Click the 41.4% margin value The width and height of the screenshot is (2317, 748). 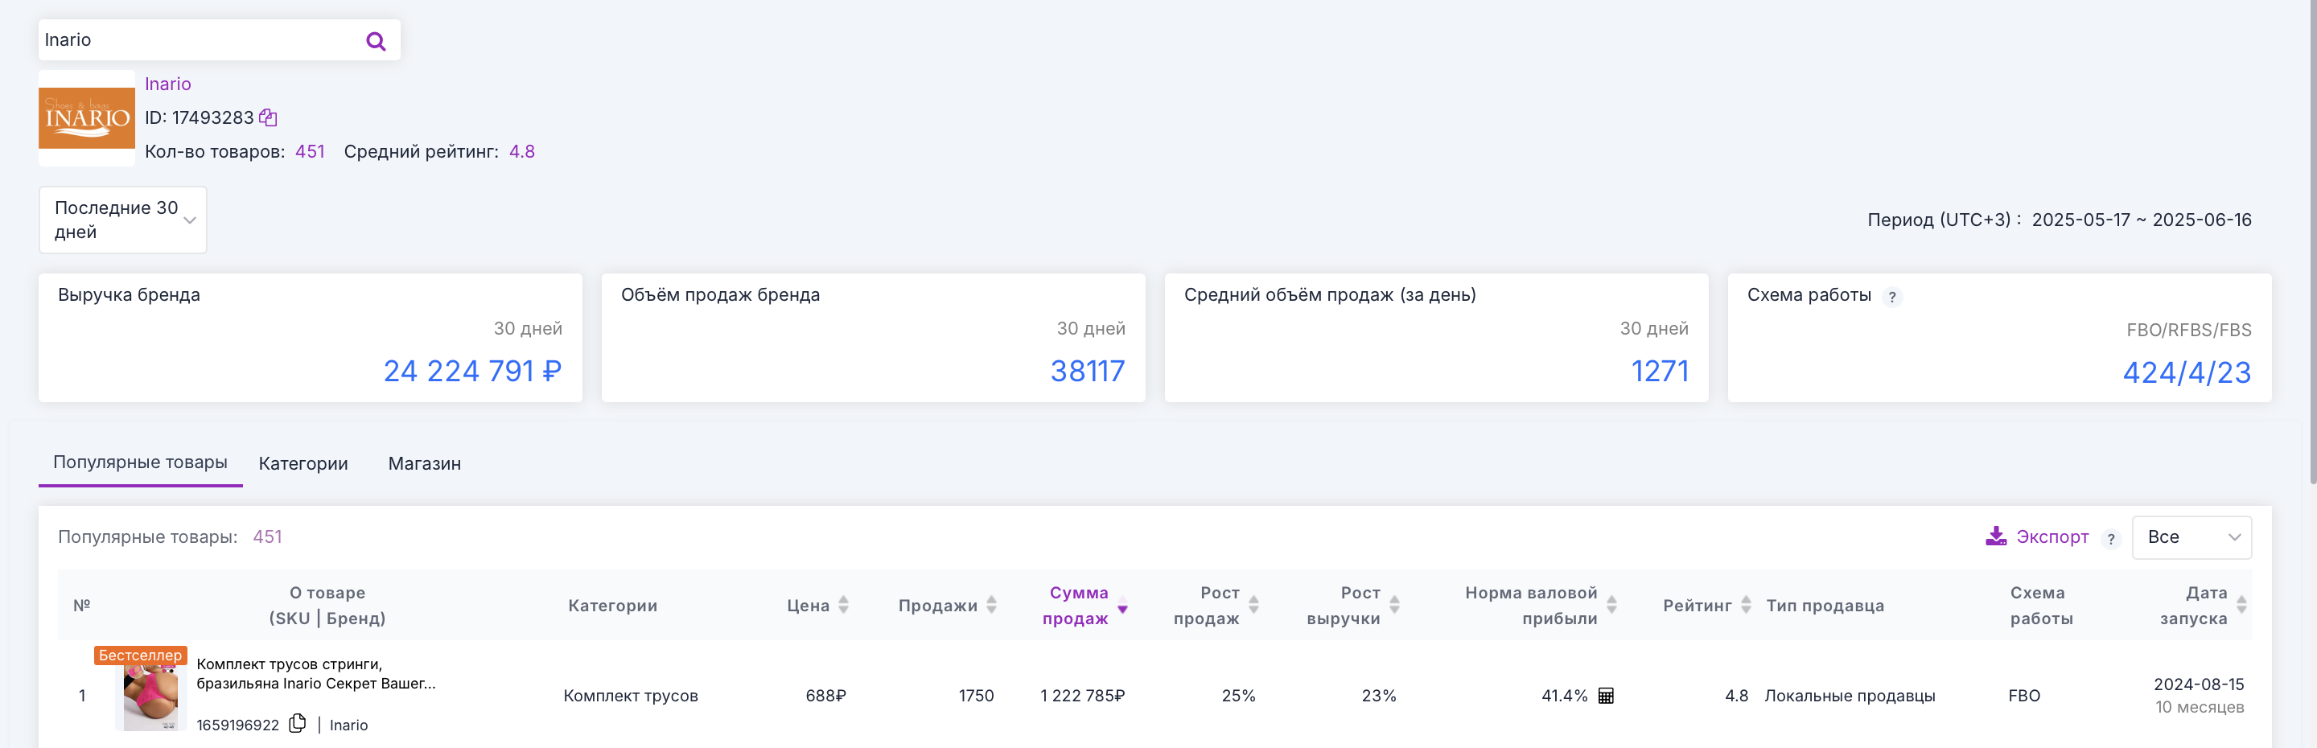click(1564, 696)
